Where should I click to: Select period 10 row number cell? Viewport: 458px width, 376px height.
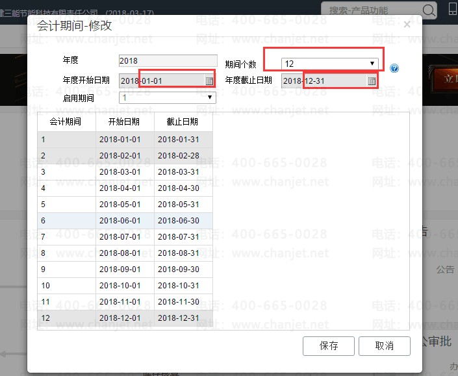pos(67,286)
